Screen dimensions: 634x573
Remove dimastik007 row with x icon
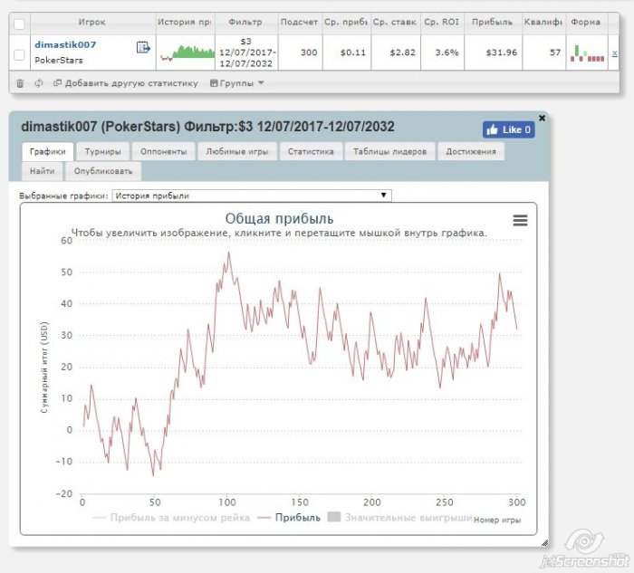pos(614,53)
